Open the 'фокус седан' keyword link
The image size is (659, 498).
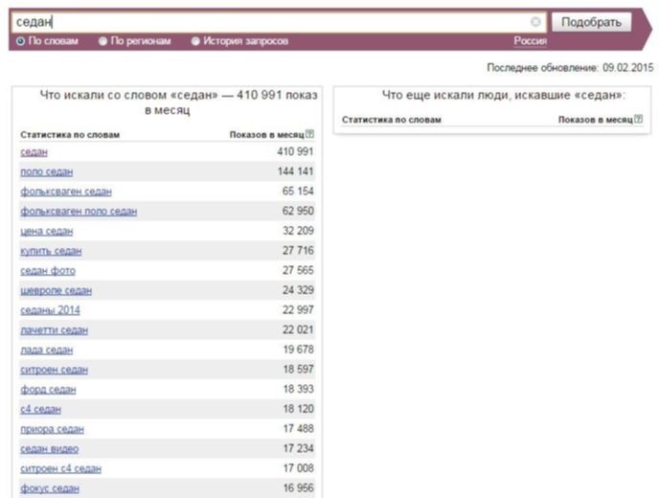click(50, 487)
